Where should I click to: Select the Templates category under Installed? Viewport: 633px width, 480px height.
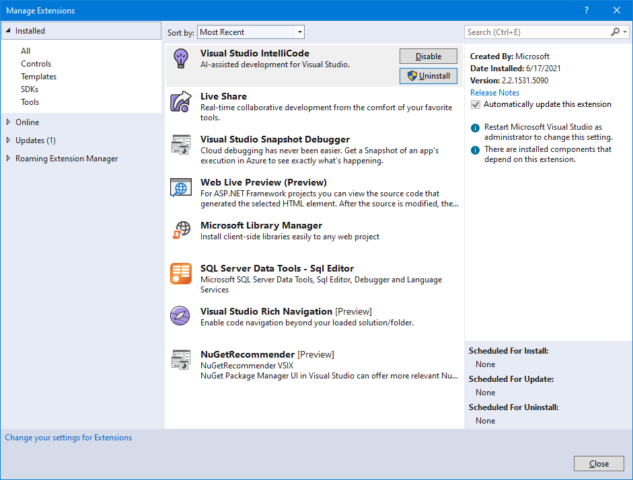pyautogui.click(x=38, y=76)
